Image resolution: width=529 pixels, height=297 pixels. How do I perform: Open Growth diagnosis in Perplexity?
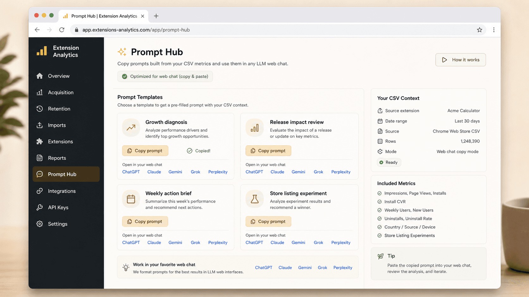[x=218, y=172]
